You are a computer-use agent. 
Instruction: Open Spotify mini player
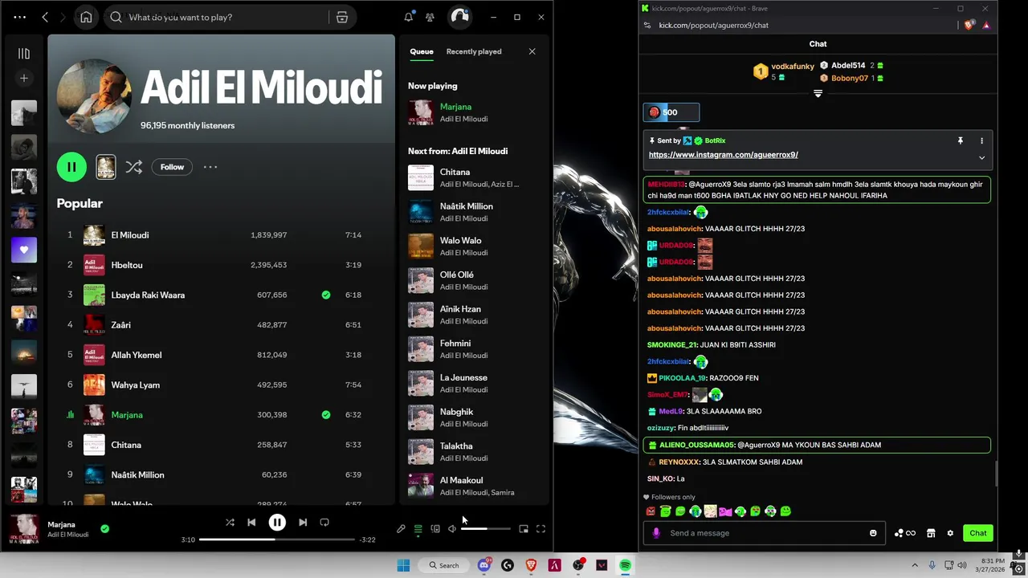pos(524,529)
